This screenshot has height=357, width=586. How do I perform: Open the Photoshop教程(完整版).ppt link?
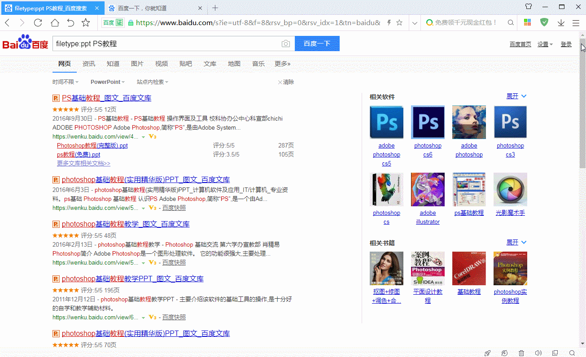pos(92,145)
